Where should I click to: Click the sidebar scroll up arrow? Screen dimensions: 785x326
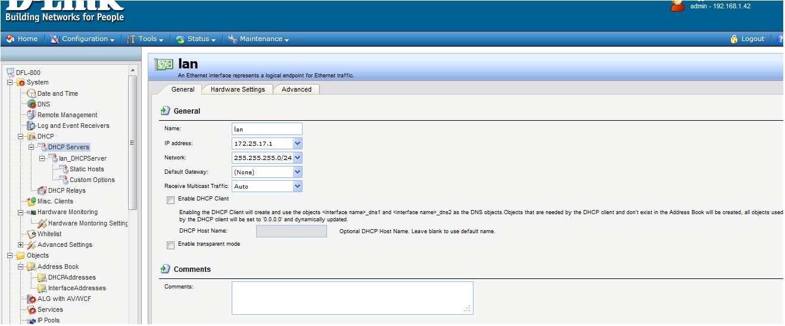(133, 71)
